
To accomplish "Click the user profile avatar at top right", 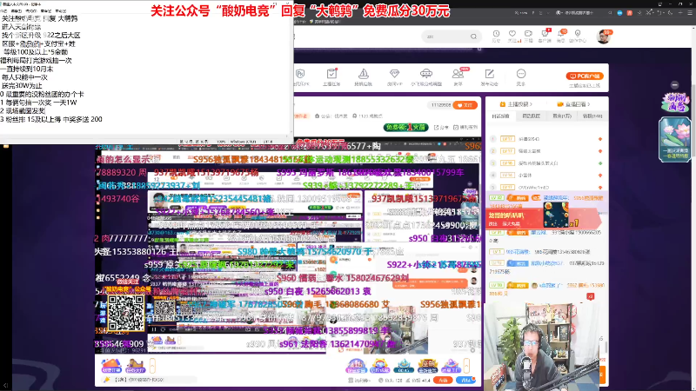I will click(603, 36).
